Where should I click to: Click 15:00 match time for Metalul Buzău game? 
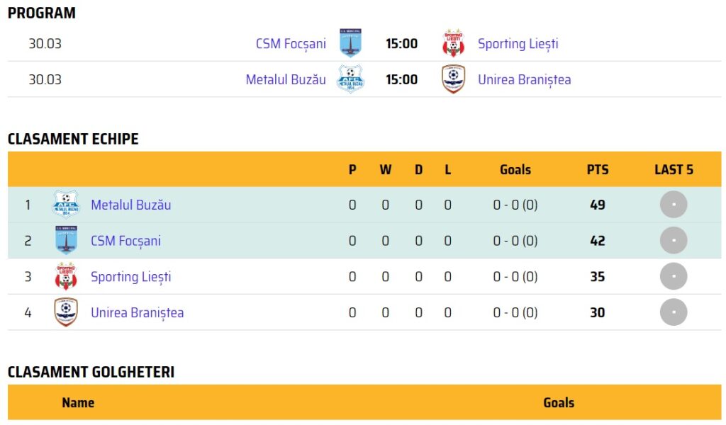tap(401, 79)
